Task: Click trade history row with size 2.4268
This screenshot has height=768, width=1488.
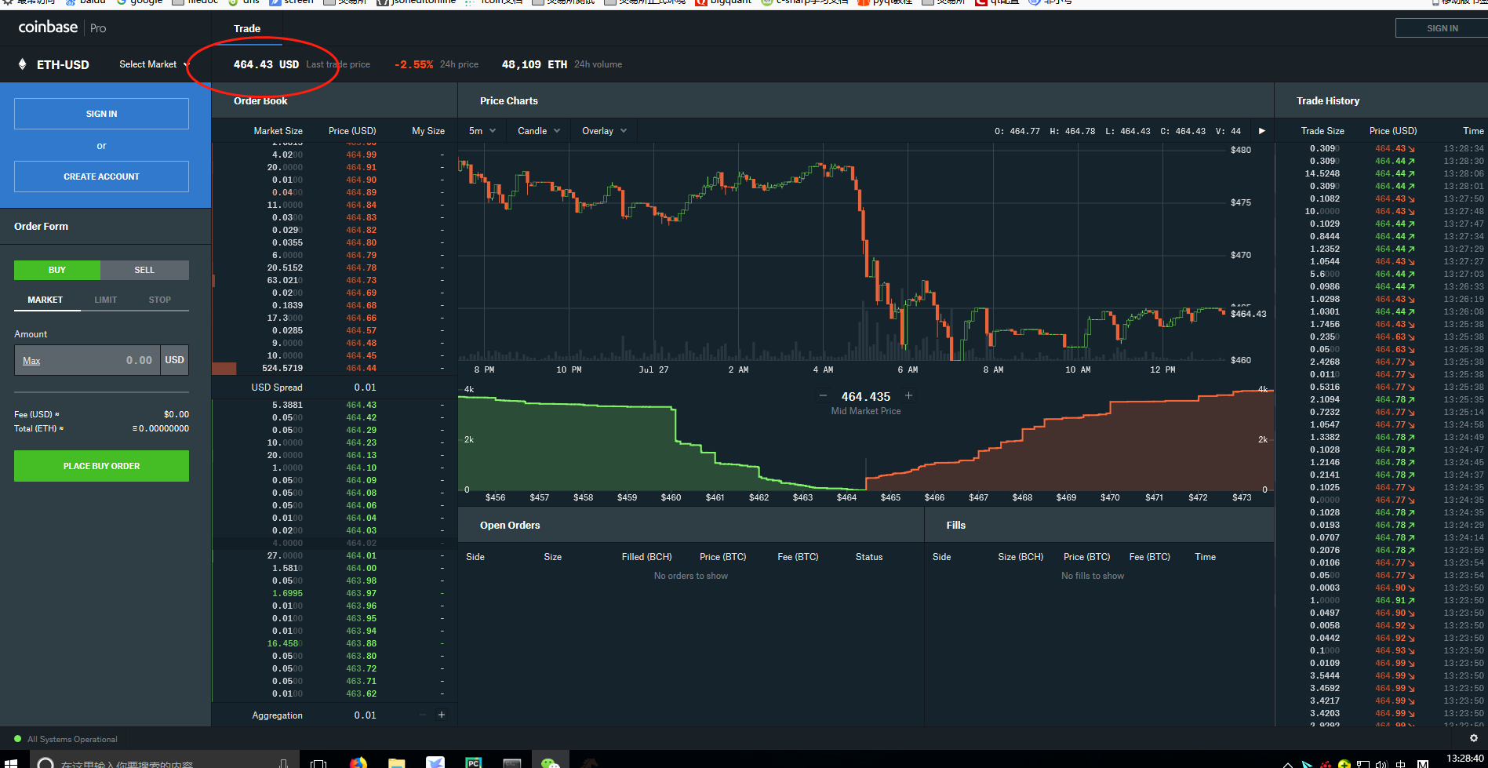Action: [1381, 362]
